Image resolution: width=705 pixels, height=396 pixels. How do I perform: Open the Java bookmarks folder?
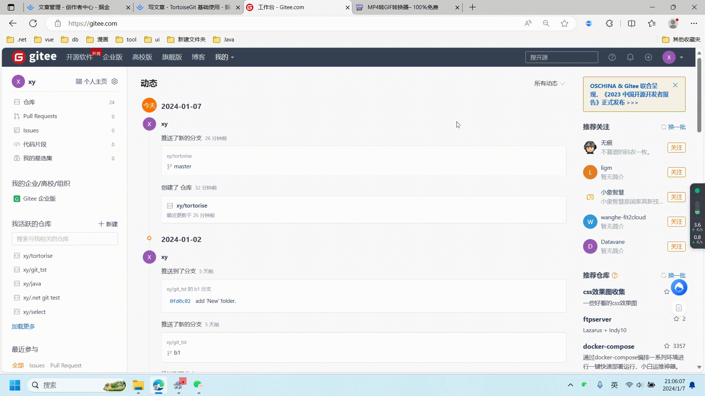(224, 40)
